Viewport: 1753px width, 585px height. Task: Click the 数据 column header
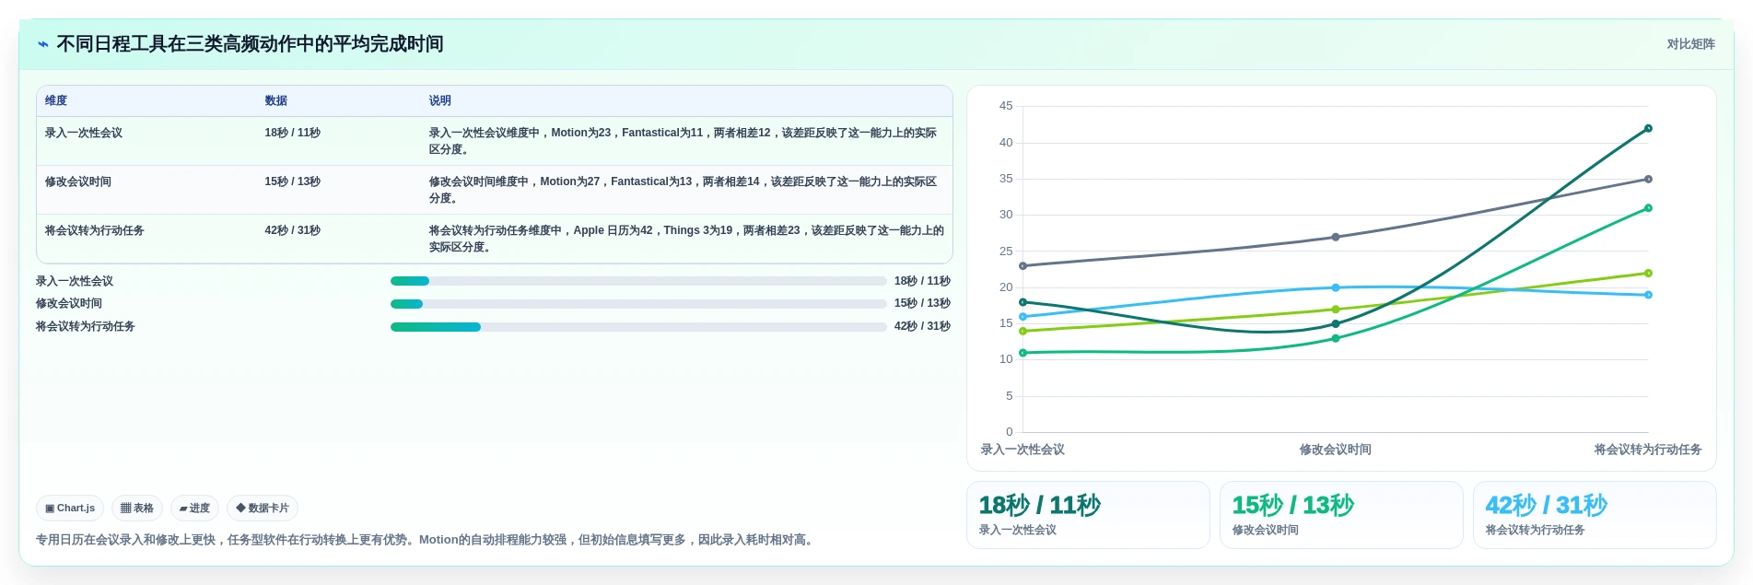tap(276, 100)
